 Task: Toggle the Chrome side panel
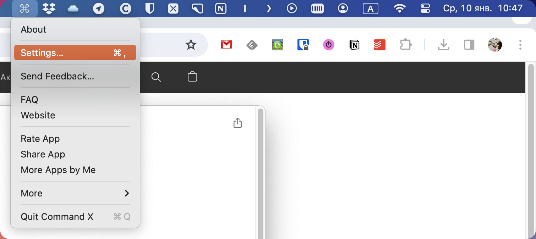pos(469,45)
